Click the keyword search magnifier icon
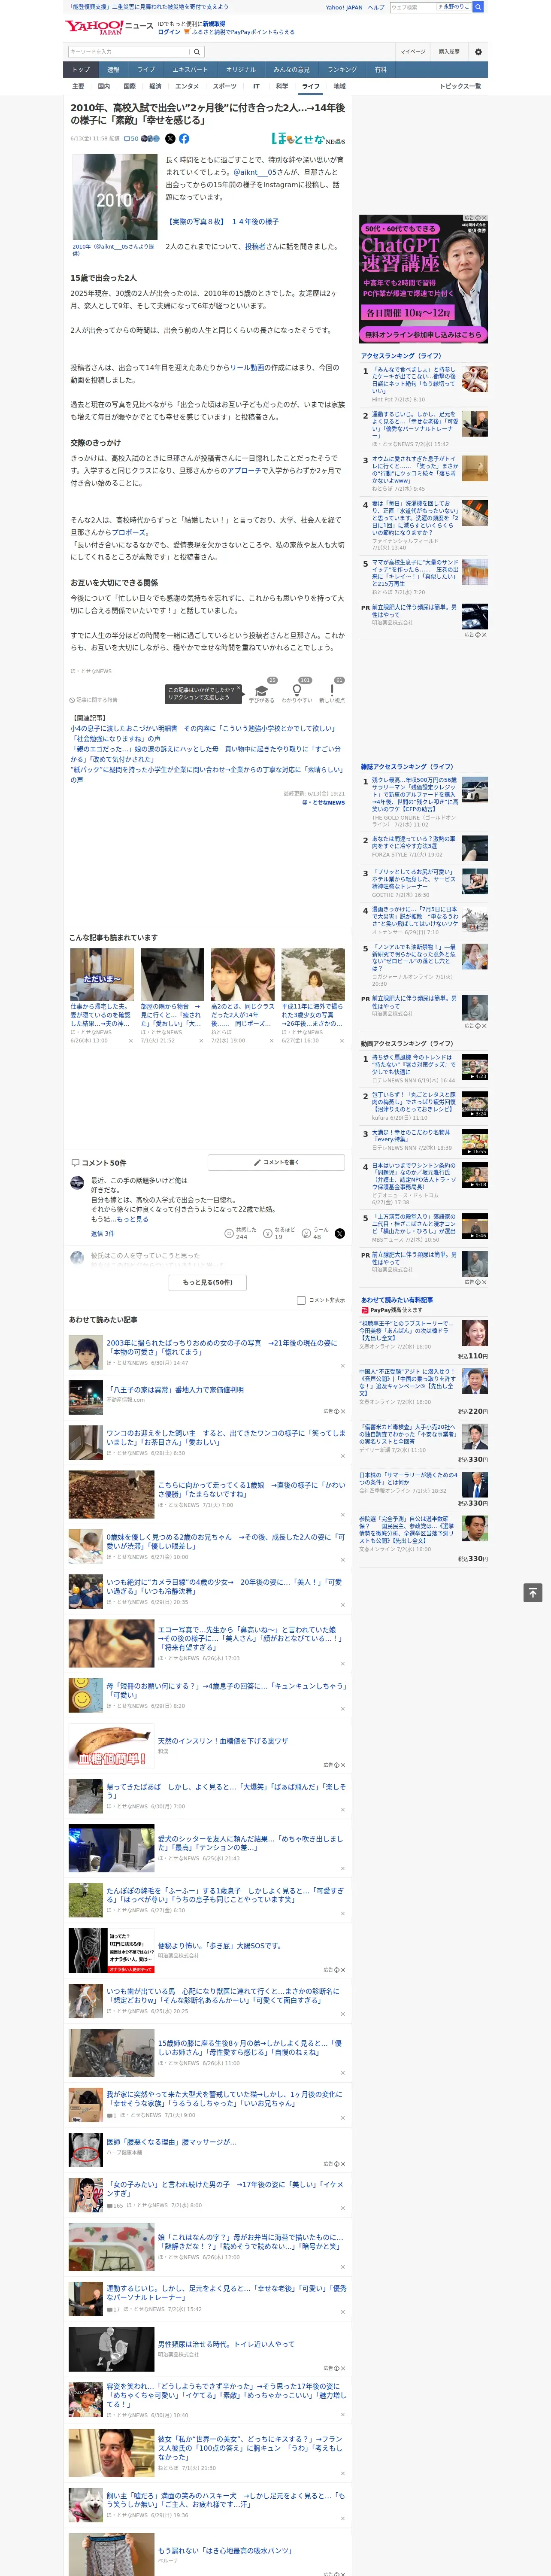551x2576 pixels. coord(196,52)
